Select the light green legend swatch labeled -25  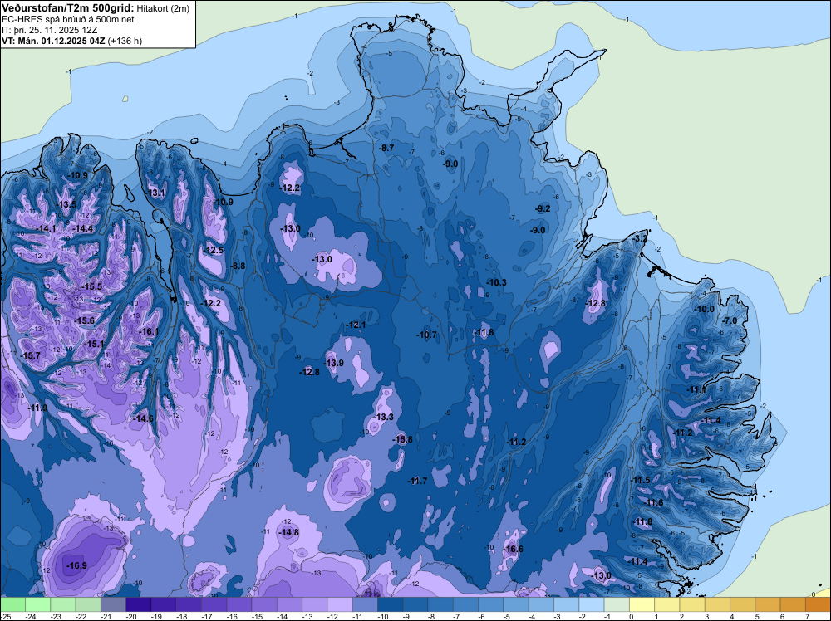point(12,604)
